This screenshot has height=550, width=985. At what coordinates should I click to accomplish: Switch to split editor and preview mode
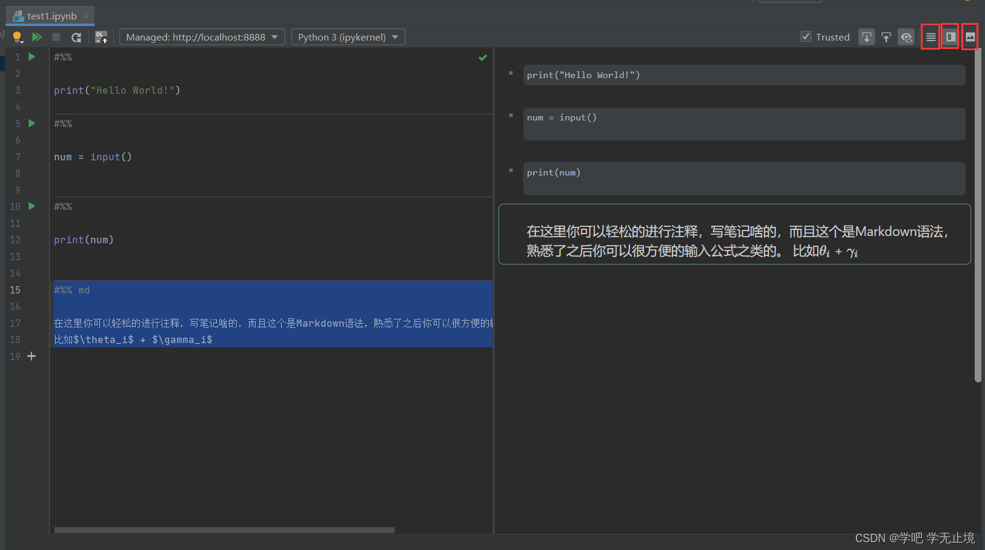pyautogui.click(x=950, y=37)
